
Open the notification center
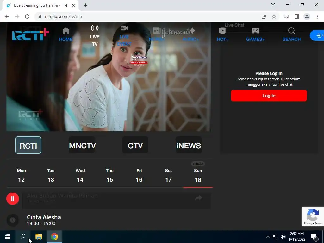(x=314, y=237)
